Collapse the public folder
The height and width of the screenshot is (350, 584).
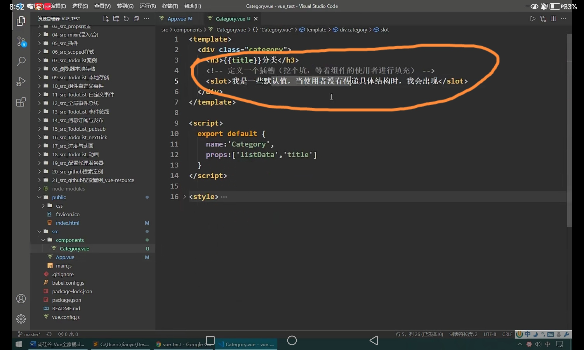pos(39,197)
